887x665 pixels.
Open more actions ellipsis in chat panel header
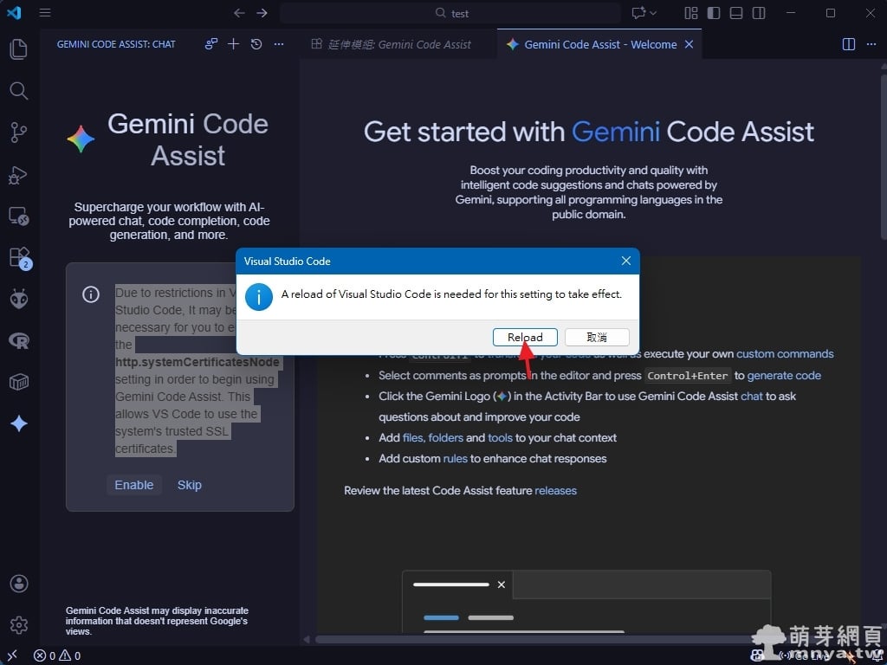tap(279, 44)
